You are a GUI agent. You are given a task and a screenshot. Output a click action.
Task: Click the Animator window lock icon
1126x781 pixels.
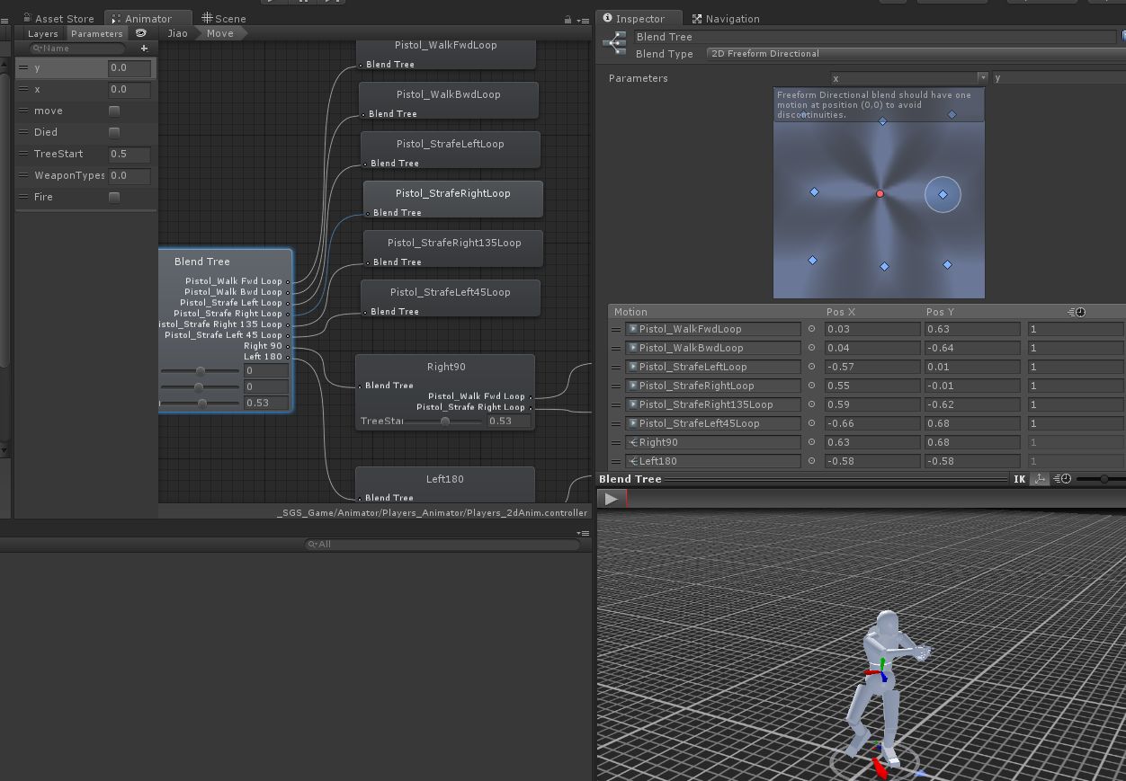coord(567,19)
